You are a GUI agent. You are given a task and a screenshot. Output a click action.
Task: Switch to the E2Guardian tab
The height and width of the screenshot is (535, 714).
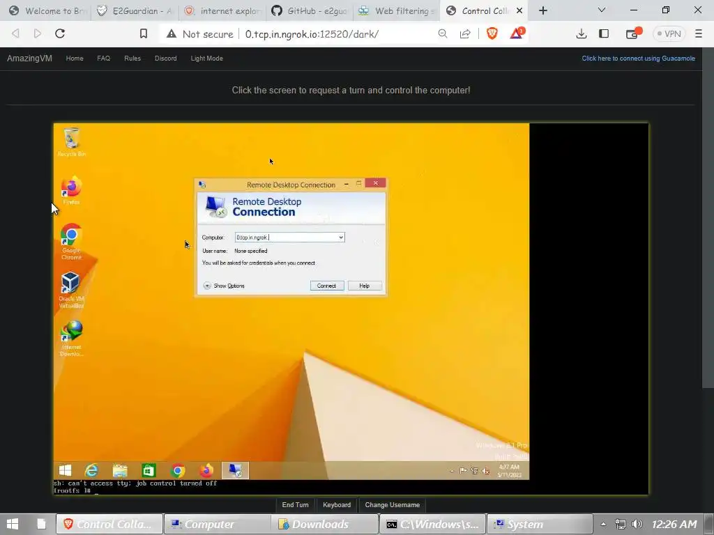135,10
